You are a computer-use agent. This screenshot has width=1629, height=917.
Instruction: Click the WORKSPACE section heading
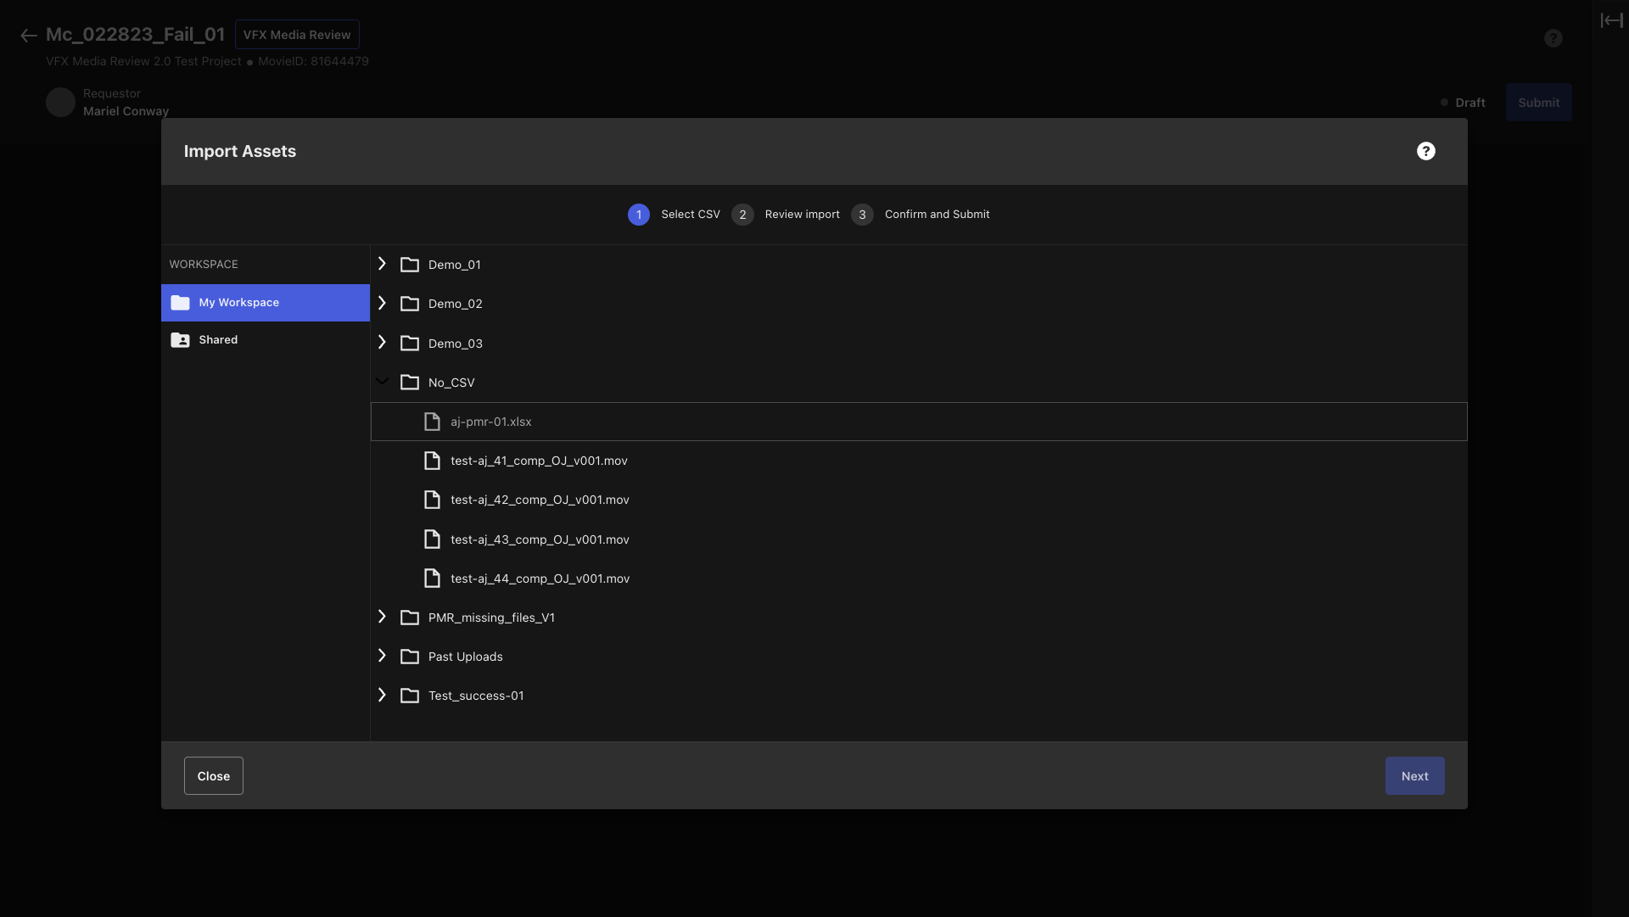click(204, 265)
